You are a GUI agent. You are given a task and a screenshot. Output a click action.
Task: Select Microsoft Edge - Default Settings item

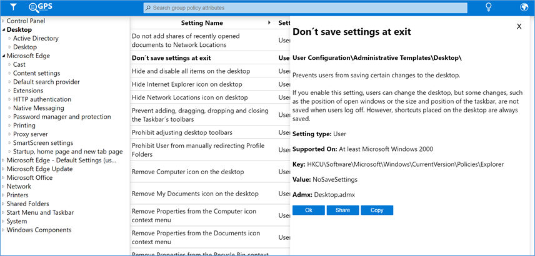point(61,160)
